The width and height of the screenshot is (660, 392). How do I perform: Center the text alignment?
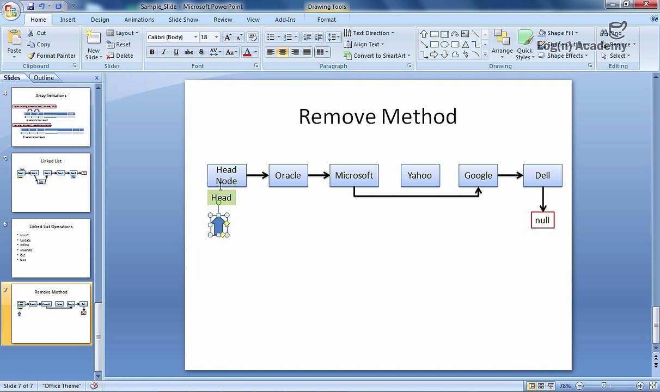pyautogui.click(x=283, y=52)
